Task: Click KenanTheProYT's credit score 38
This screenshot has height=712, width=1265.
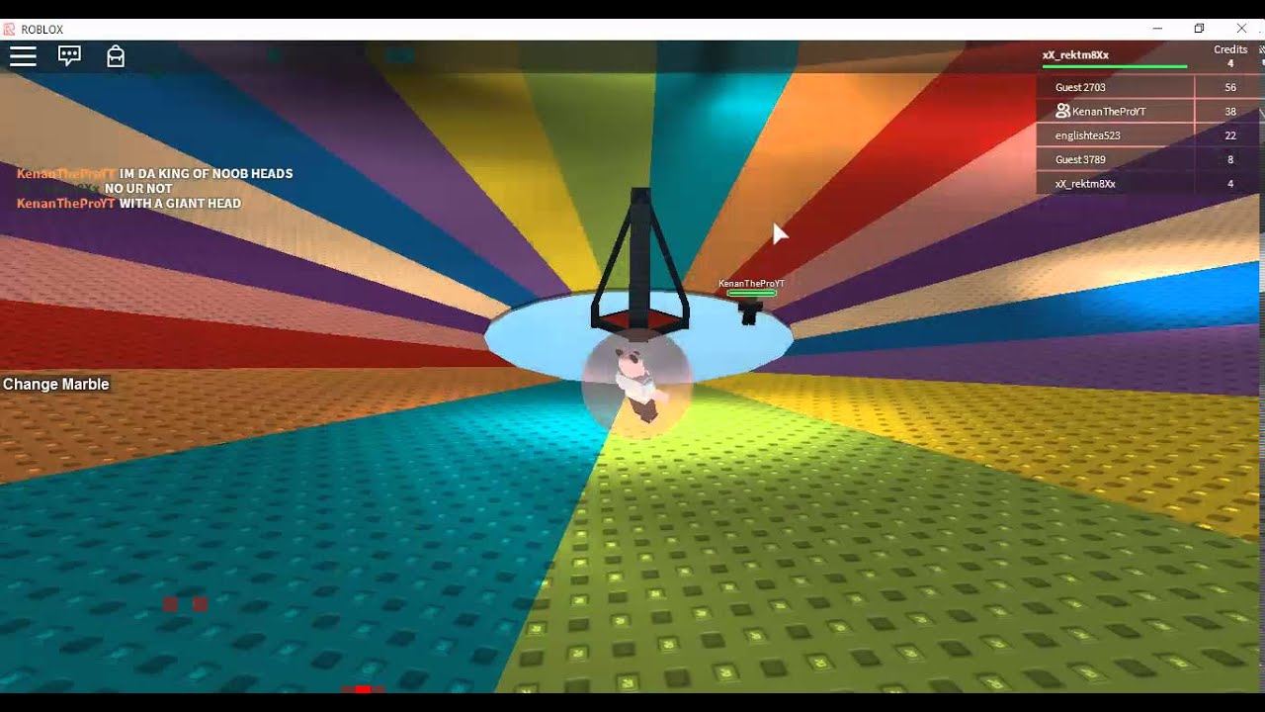Action: point(1230,112)
